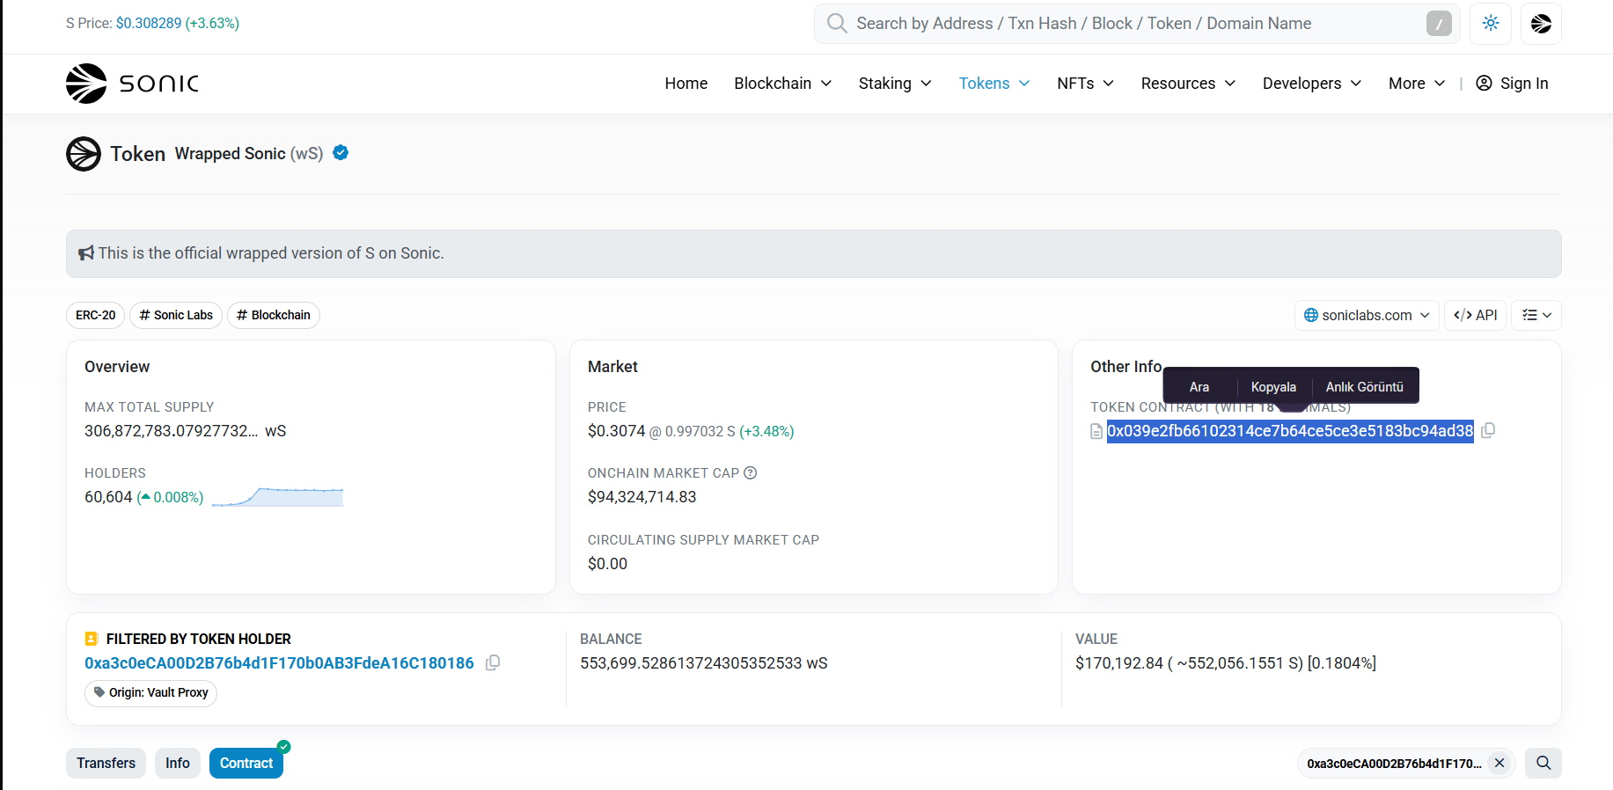Click the yellow token holder filter icon

coord(91,640)
